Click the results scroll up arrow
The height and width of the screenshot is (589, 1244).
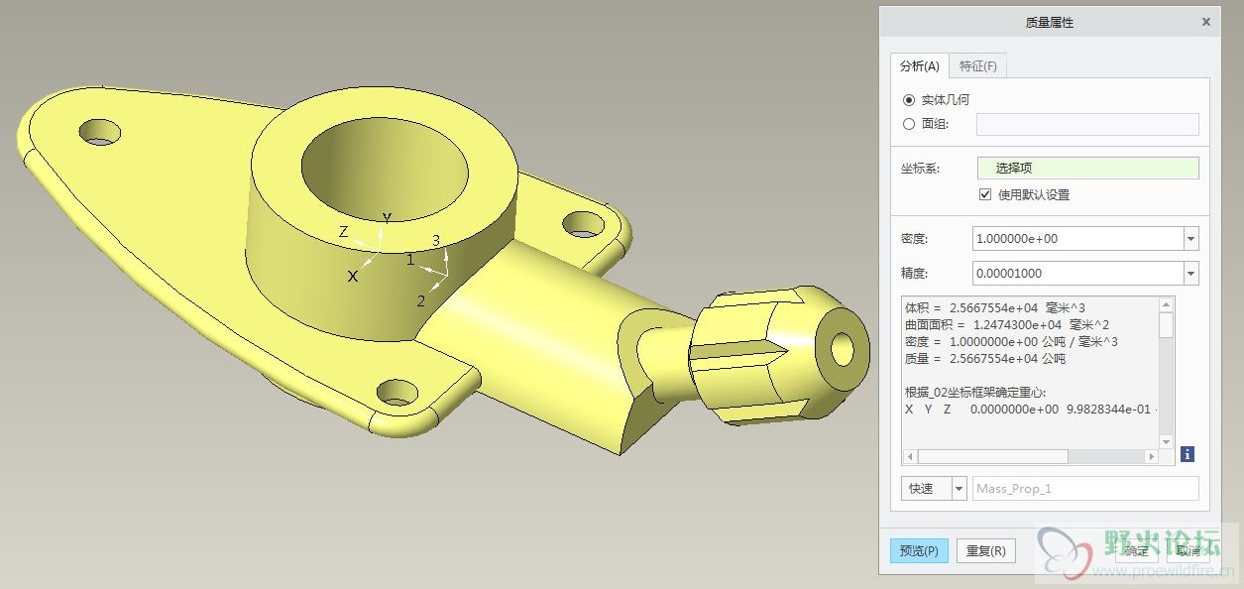[x=1167, y=303]
